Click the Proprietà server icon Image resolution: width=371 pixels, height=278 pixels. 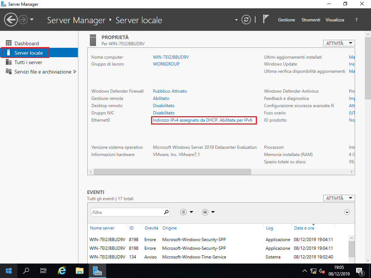pos(93,40)
